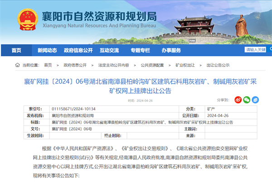
Task: Click 首页 in the breadcrumb trail
Action: tap(48, 65)
